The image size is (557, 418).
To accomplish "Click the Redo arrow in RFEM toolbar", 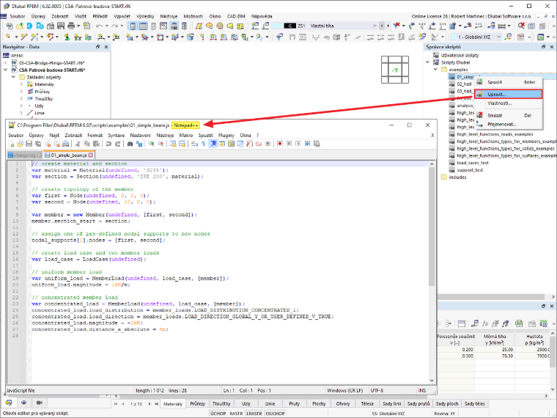I will (114, 26).
